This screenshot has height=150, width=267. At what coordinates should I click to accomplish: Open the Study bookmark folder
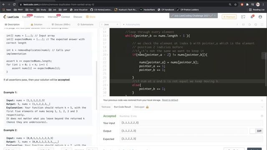pyautogui.click(x=41, y=10)
